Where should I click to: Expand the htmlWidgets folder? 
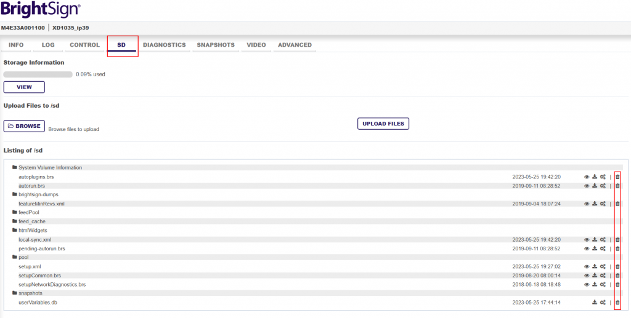pos(30,231)
